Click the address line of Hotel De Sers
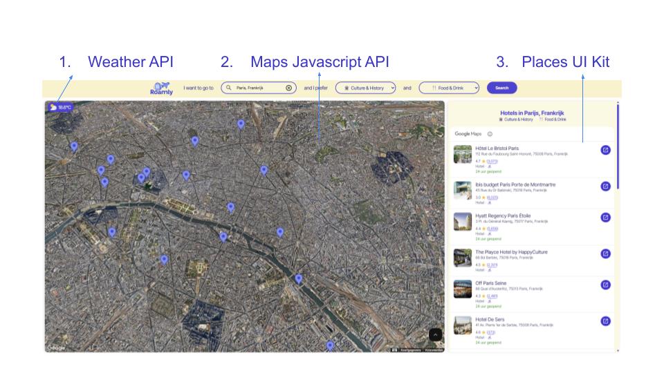 (514, 325)
